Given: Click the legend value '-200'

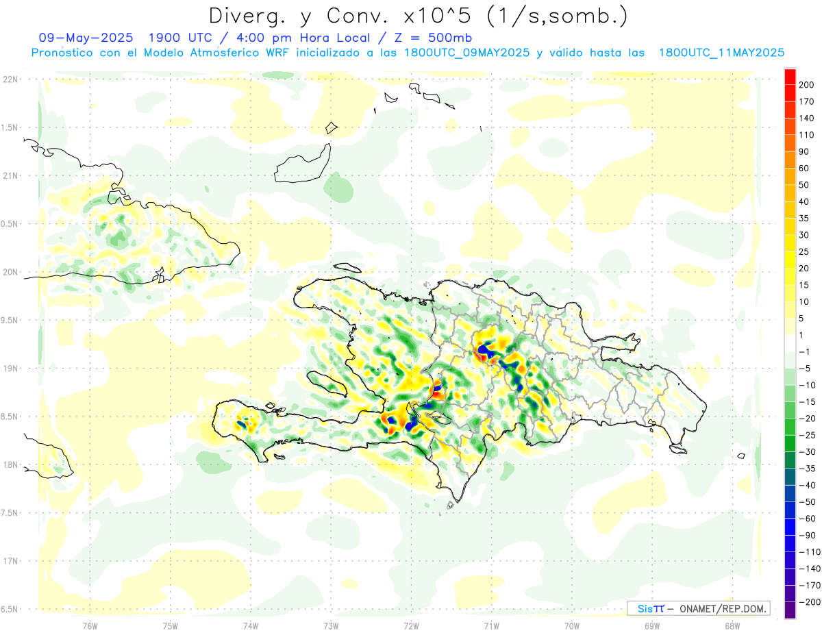Looking at the screenshot, I should tap(809, 602).
